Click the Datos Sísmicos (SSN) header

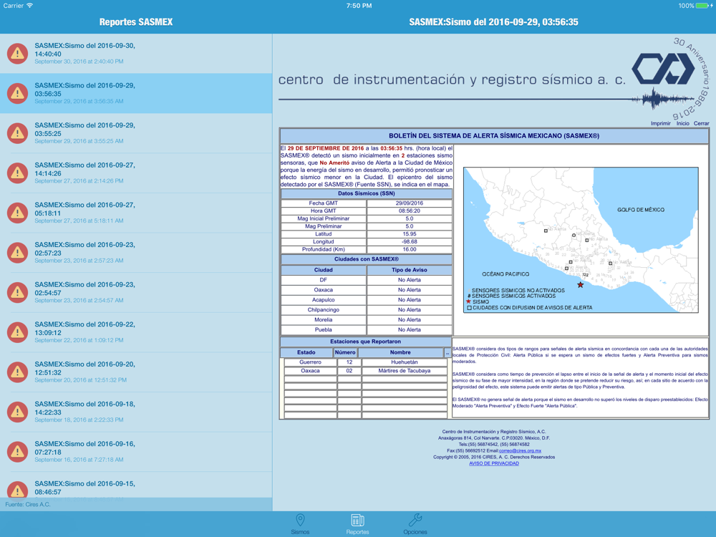(366, 193)
